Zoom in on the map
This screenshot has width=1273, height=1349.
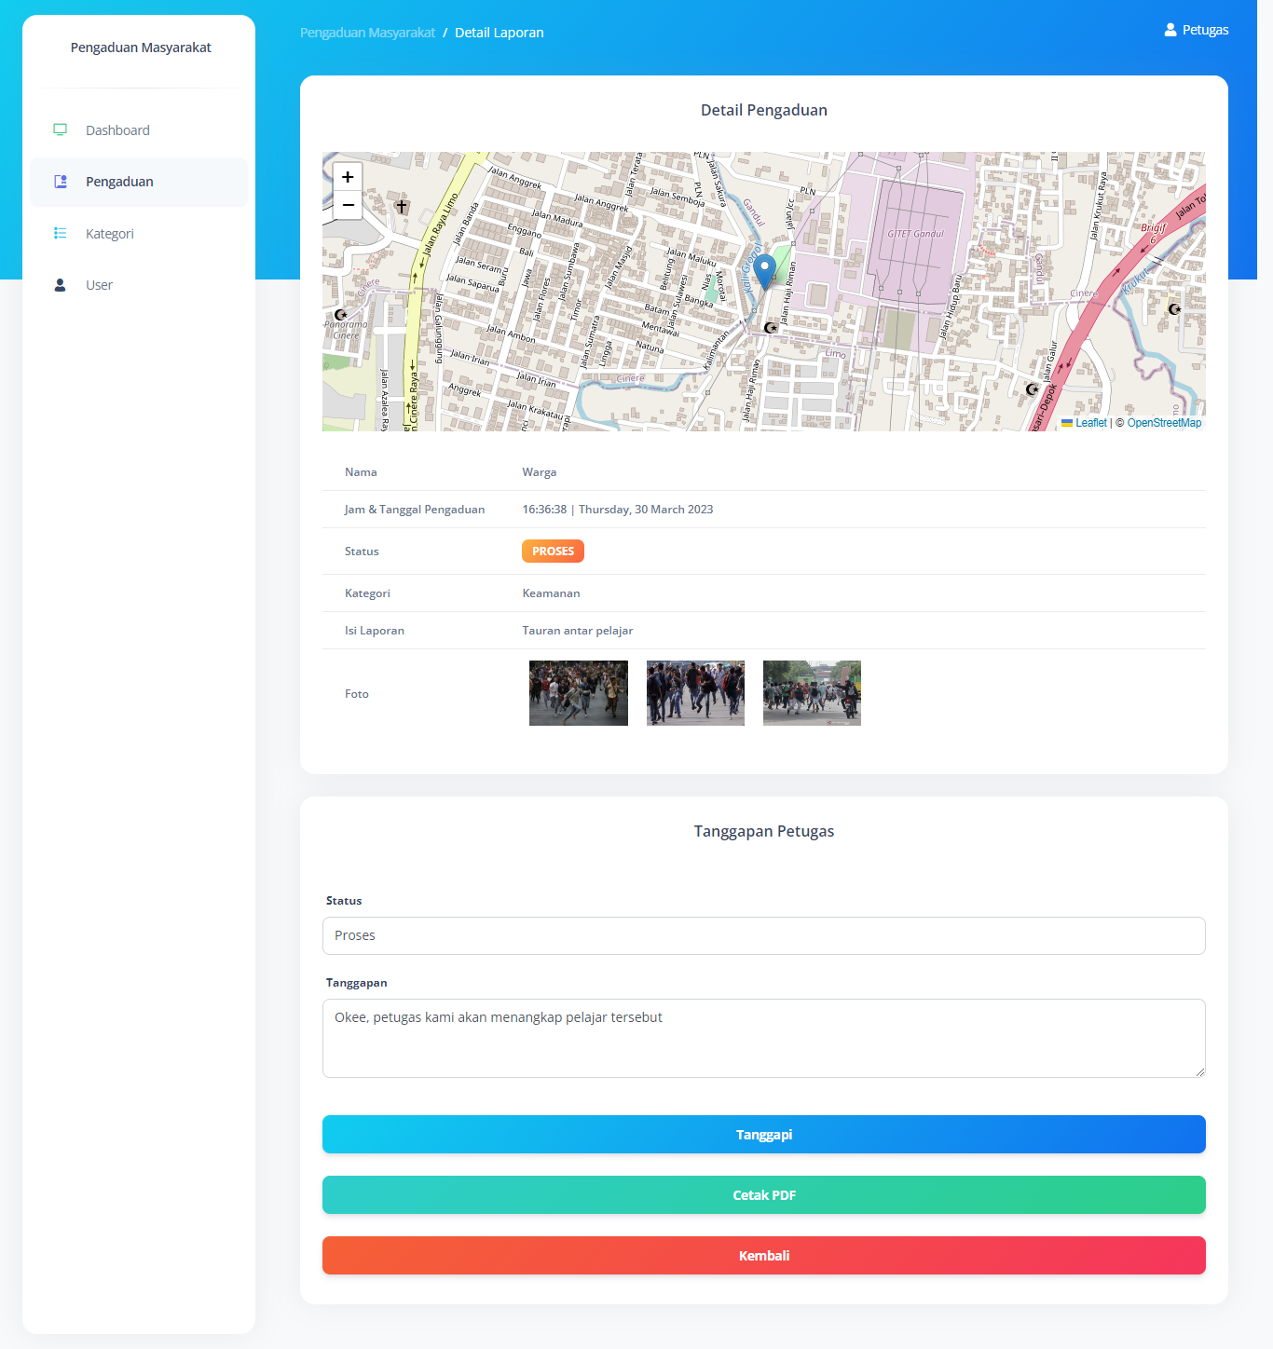348,177
